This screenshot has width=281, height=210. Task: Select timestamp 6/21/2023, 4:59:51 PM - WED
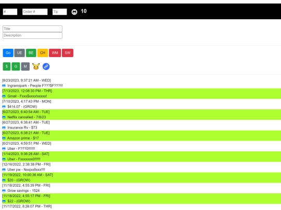click(27, 144)
